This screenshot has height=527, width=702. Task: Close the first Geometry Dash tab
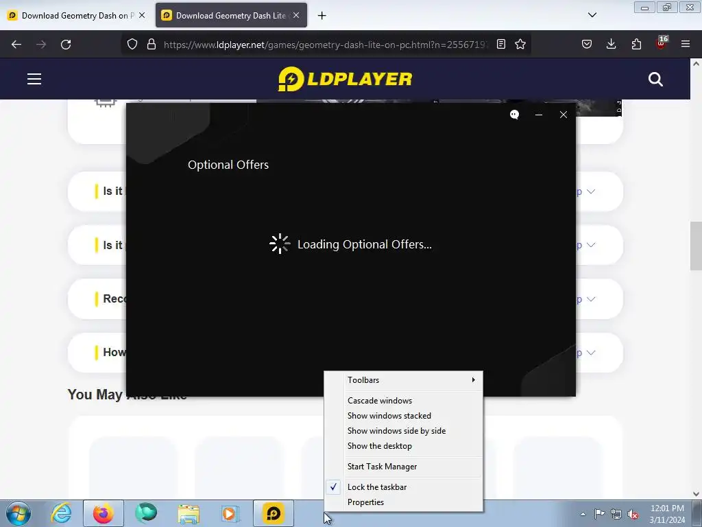pos(142,15)
